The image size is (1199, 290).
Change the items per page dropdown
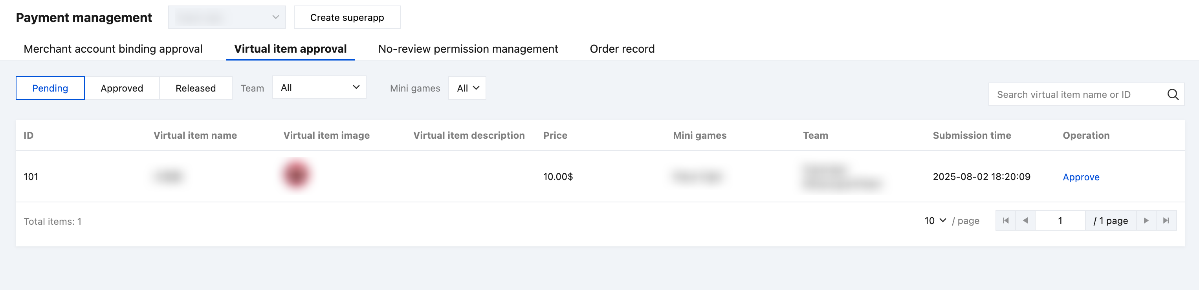[935, 220]
